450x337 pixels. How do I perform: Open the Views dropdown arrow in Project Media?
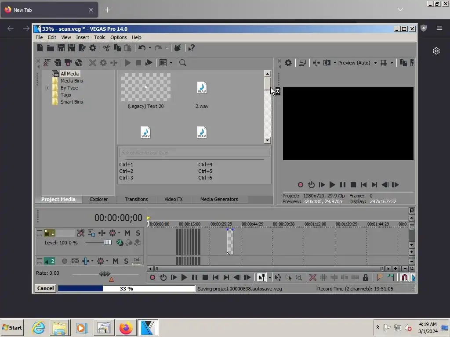pyautogui.click(x=171, y=63)
